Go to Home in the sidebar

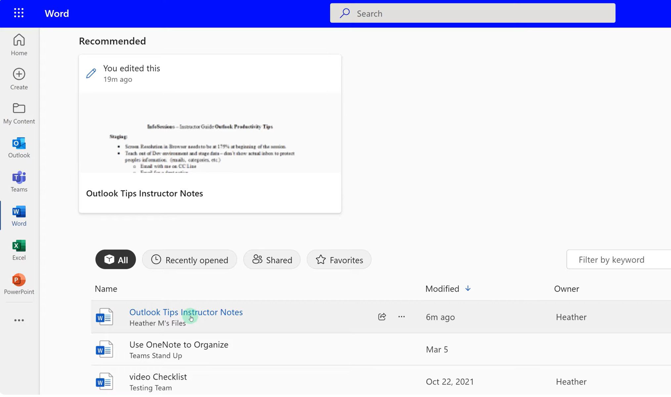[19, 45]
